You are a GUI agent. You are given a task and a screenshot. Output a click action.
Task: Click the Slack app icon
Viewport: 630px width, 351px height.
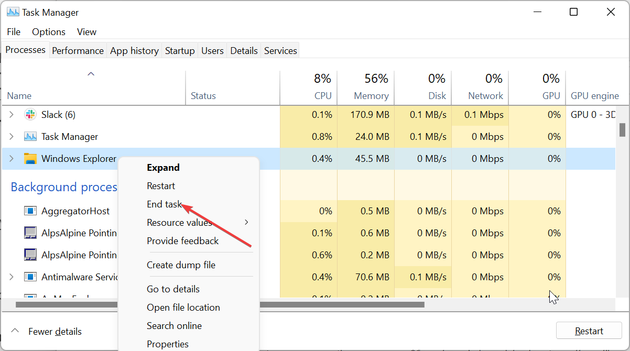(30, 114)
